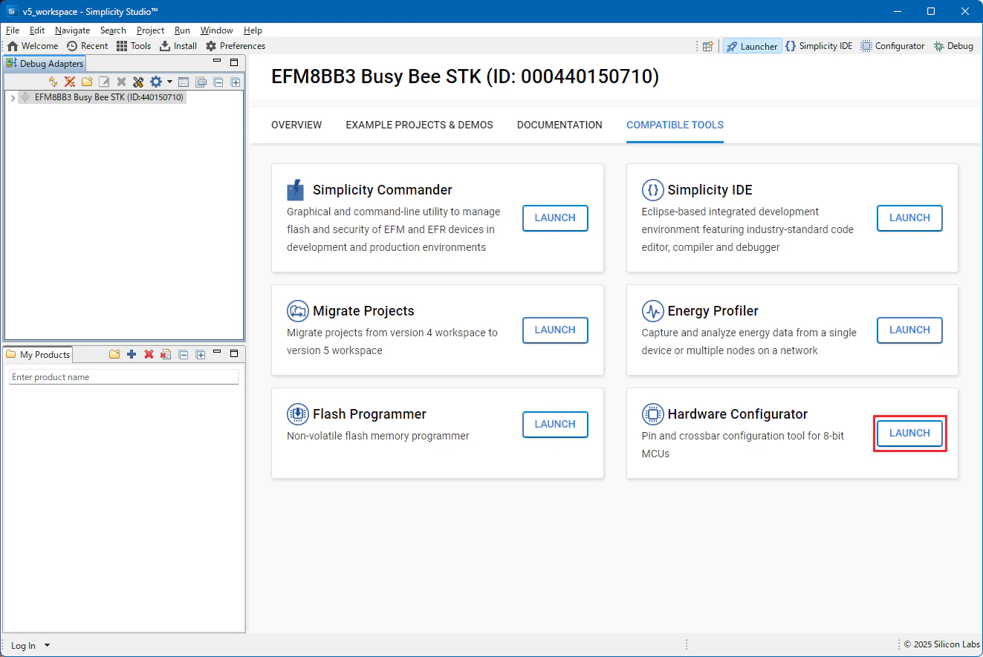The height and width of the screenshot is (657, 983).
Task: Click the remove all products document icon
Action: tap(166, 354)
